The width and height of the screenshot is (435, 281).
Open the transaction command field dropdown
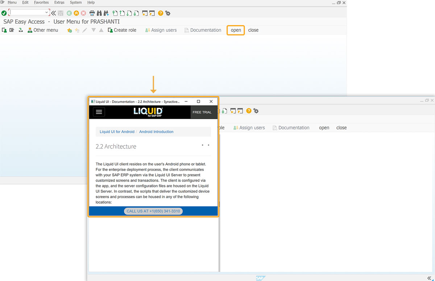click(47, 13)
